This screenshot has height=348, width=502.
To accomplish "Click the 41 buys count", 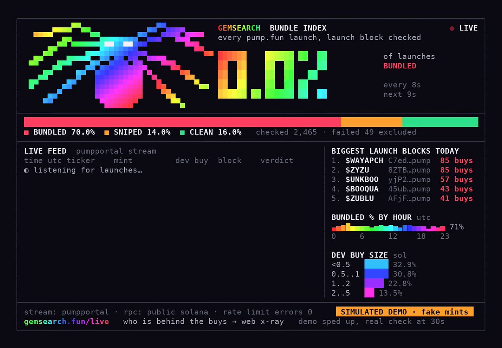I will point(456,198).
